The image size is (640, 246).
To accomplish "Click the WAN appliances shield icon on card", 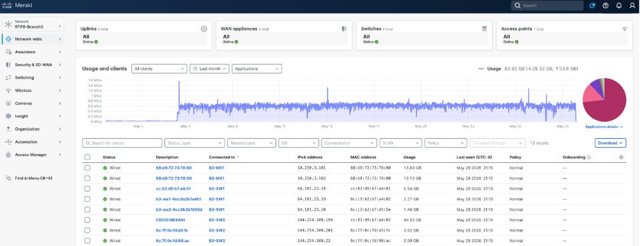I will pyautogui.click(x=344, y=29).
